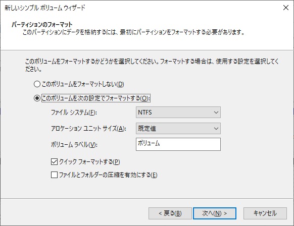Viewport: 294px width, 226px height.
Task: Click the クイック フォーマットする(P) label text
Action: 89,162
